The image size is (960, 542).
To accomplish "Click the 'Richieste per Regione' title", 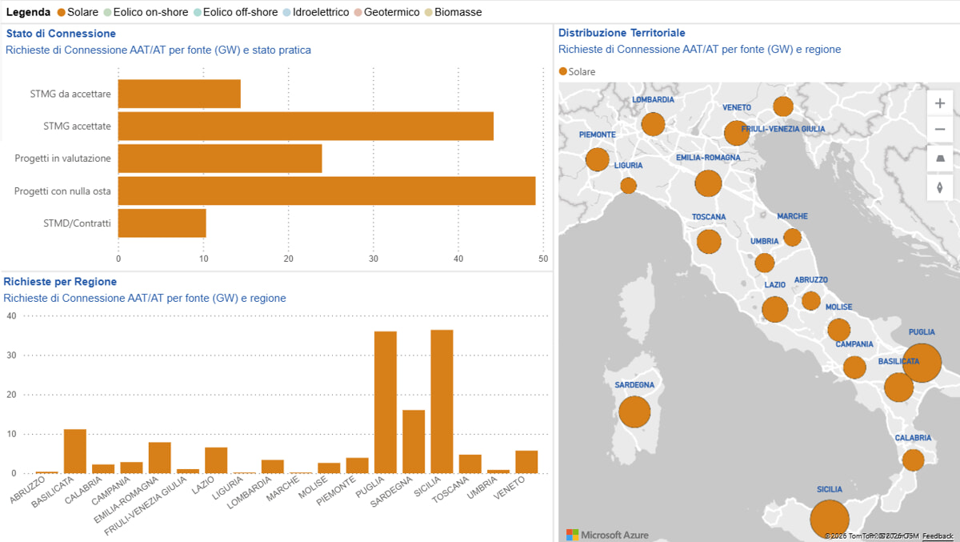I will click(60, 282).
